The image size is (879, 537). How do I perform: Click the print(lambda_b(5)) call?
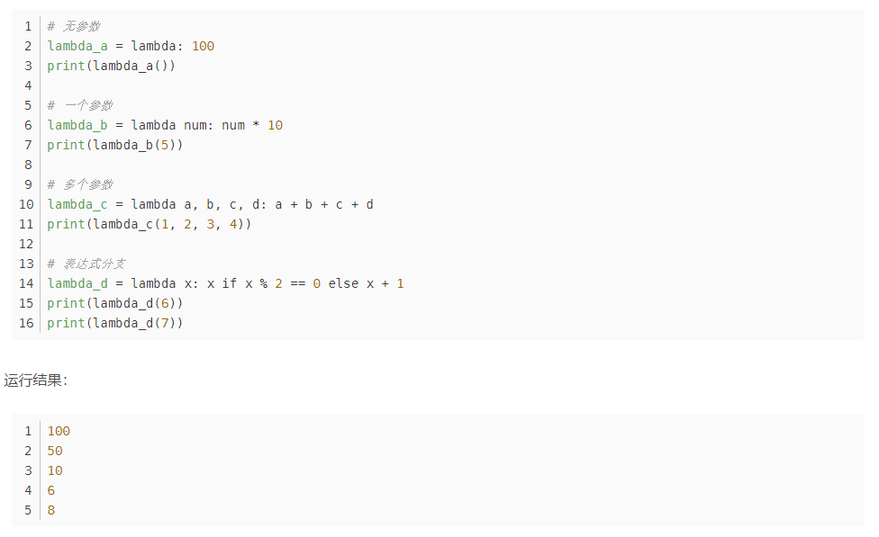tap(114, 145)
